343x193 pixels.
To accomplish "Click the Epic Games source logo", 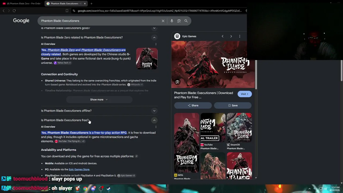I will 177,36.
